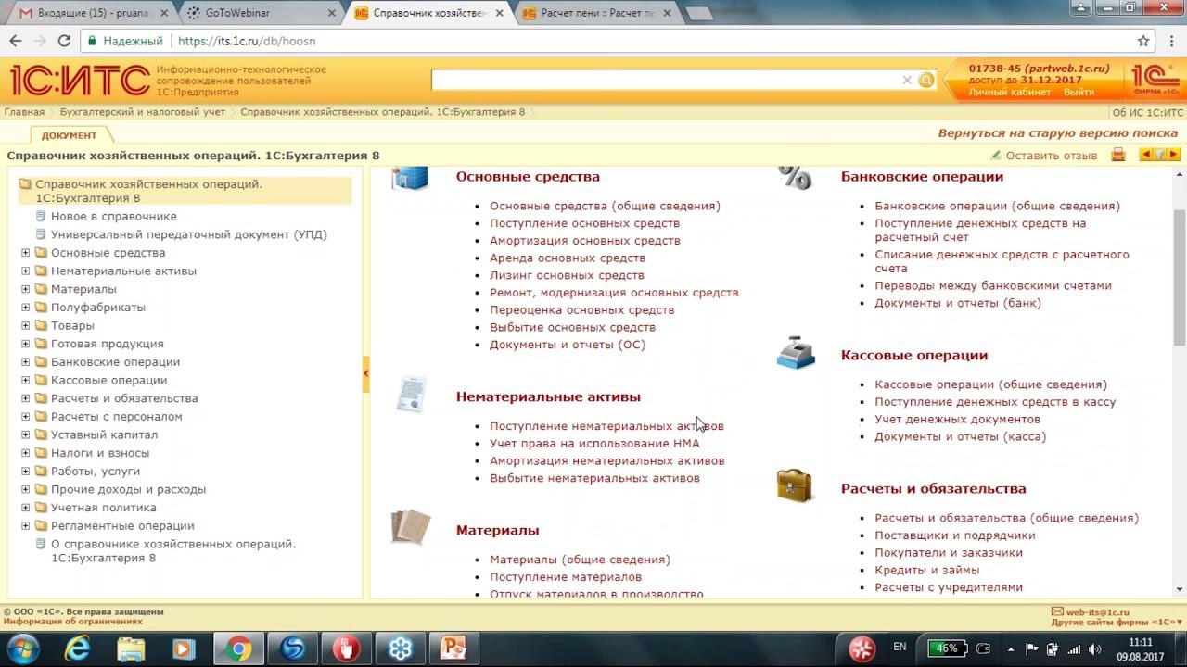Click the yellow search magnifier icon
The image size is (1187, 667).
pyautogui.click(x=925, y=80)
